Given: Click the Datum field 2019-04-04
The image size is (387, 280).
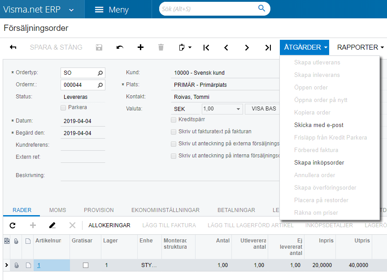Looking at the screenshot, I should pos(83,121).
